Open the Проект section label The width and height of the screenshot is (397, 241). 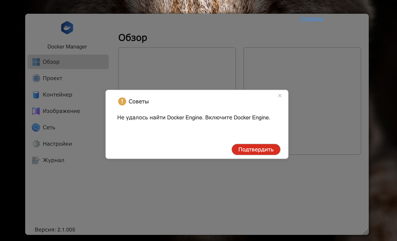pyautogui.click(x=53, y=78)
